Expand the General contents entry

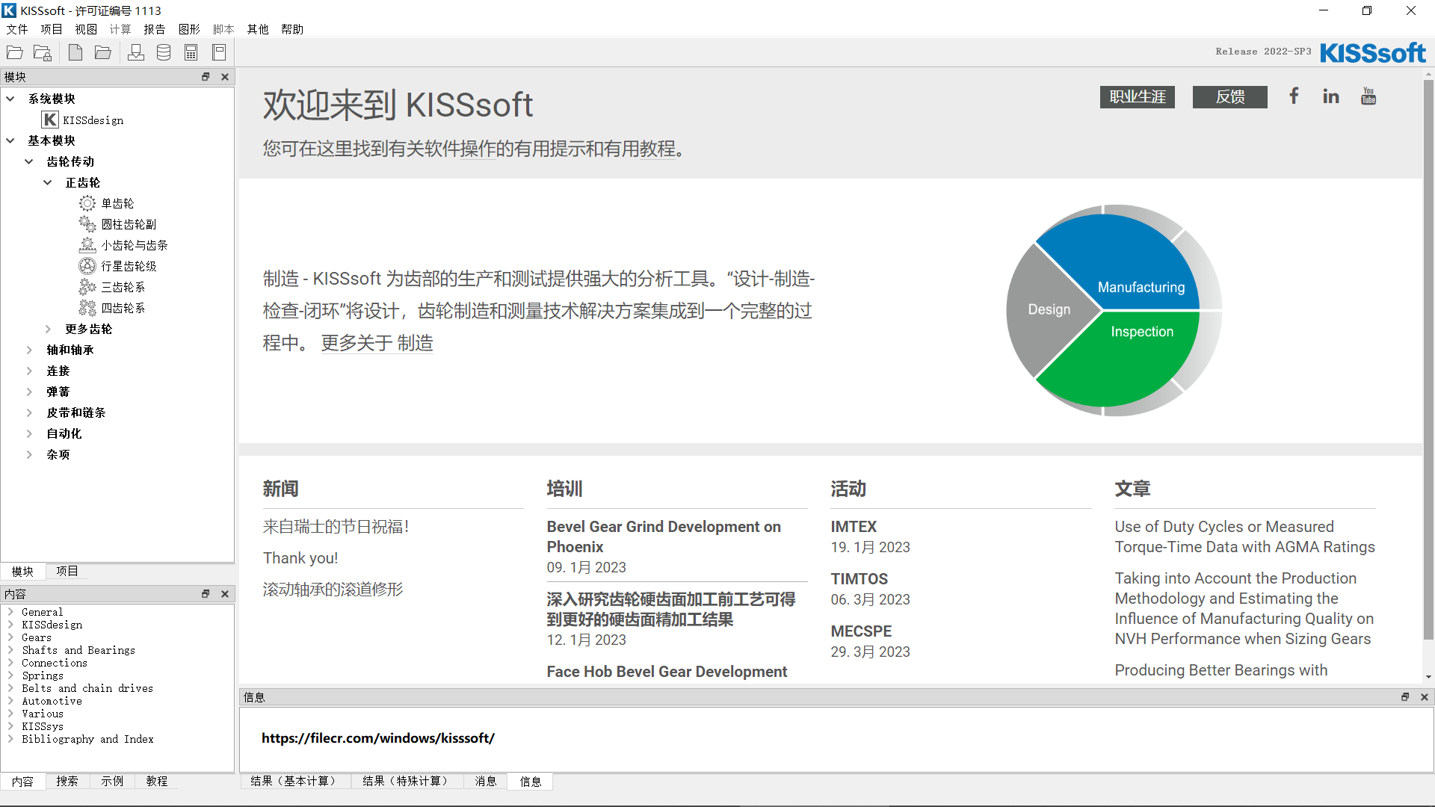[10, 612]
